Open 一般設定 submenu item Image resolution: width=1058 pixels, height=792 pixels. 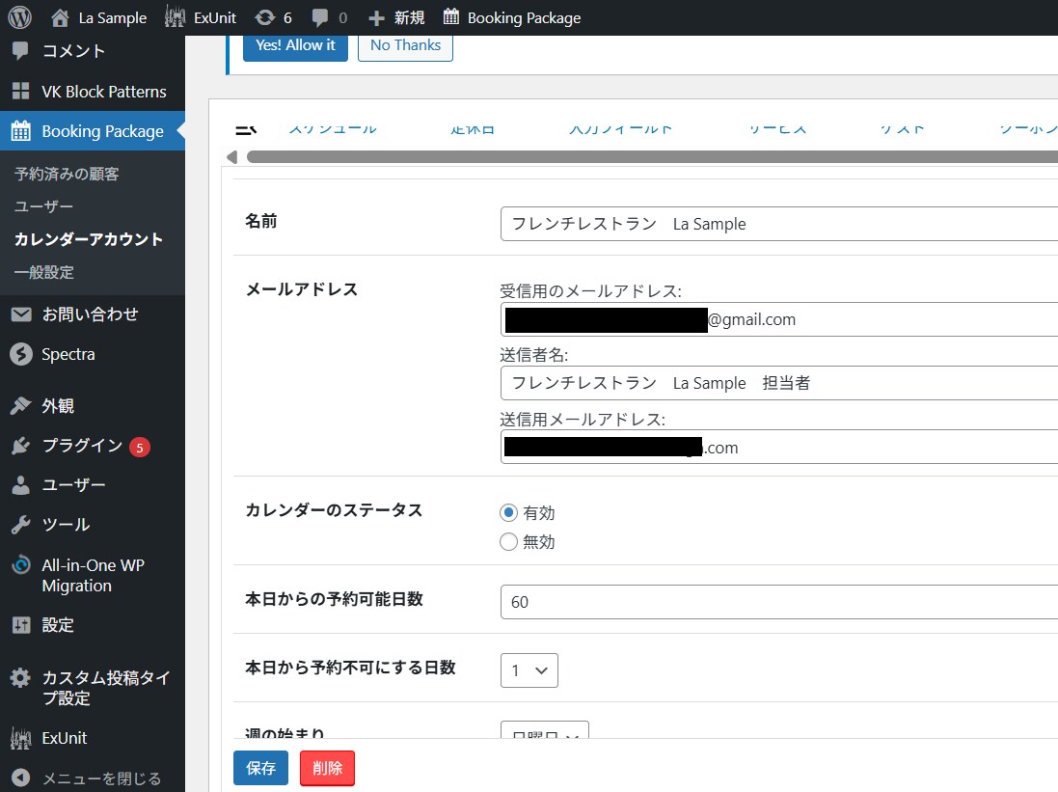[43, 273]
